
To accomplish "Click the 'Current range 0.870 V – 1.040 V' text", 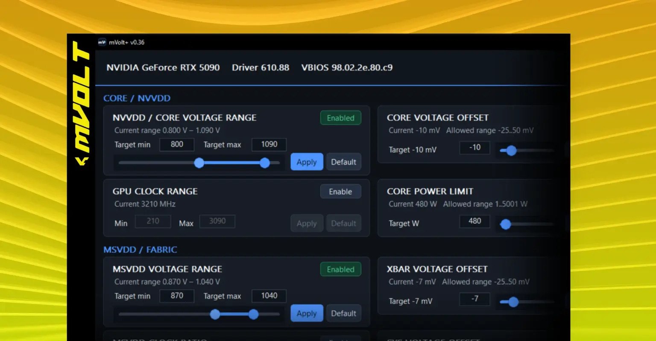I will click(167, 282).
